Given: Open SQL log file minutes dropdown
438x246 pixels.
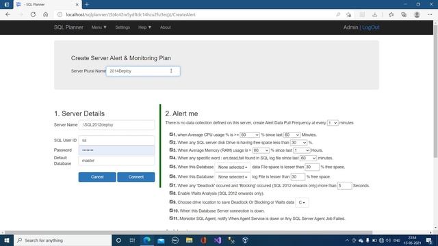Looking at the screenshot, I should [x=308, y=158].
